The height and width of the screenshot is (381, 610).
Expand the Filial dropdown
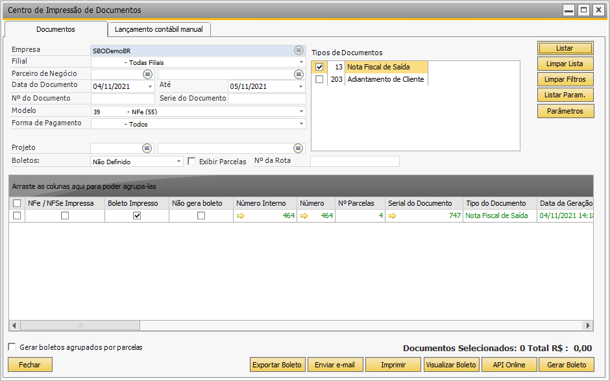(x=301, y=62)
